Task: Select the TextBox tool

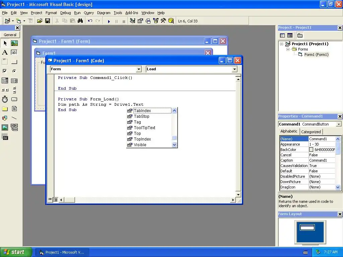Action: (x=14, y=53)
